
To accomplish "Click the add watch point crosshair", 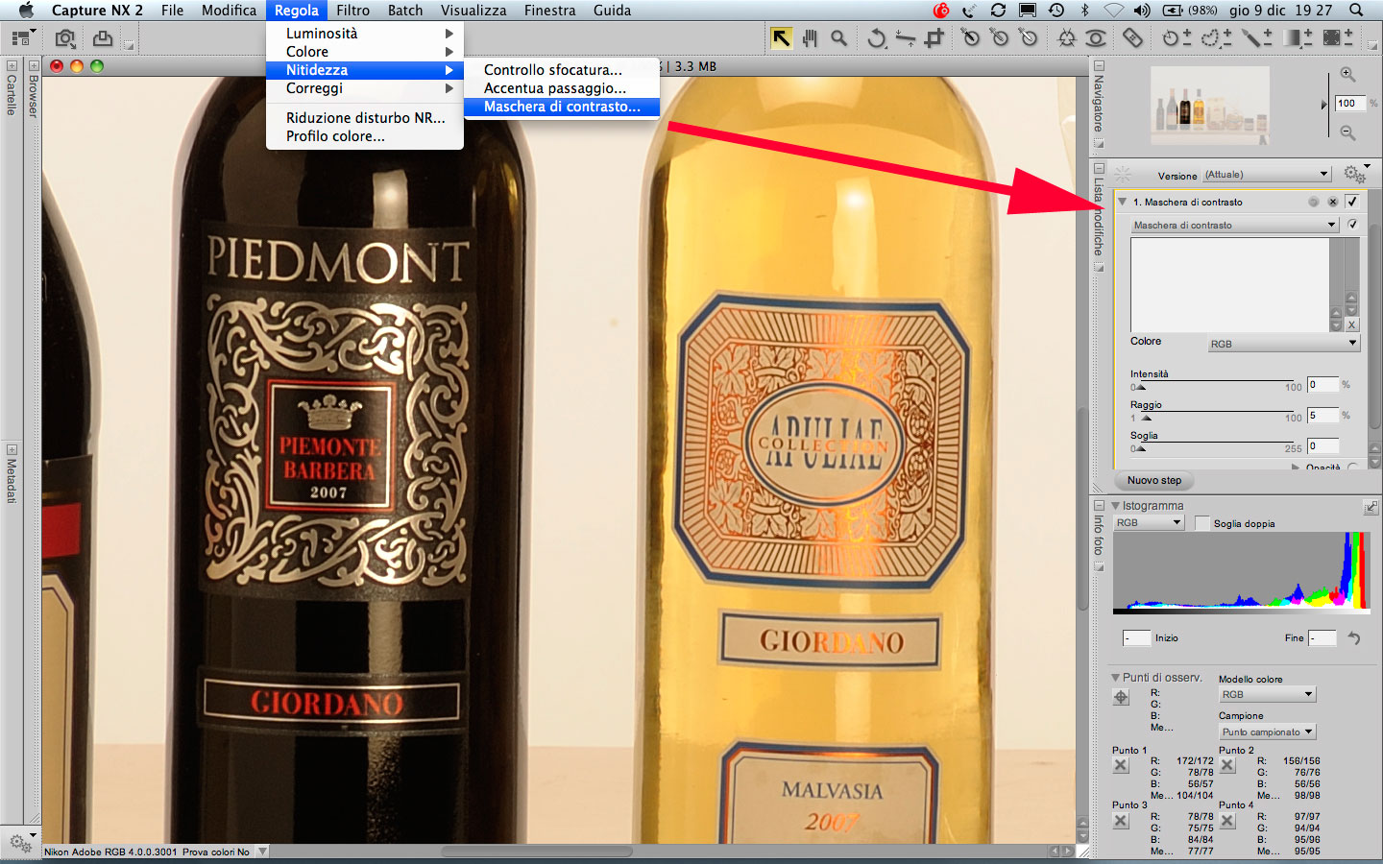I will tap(1121, 698).
